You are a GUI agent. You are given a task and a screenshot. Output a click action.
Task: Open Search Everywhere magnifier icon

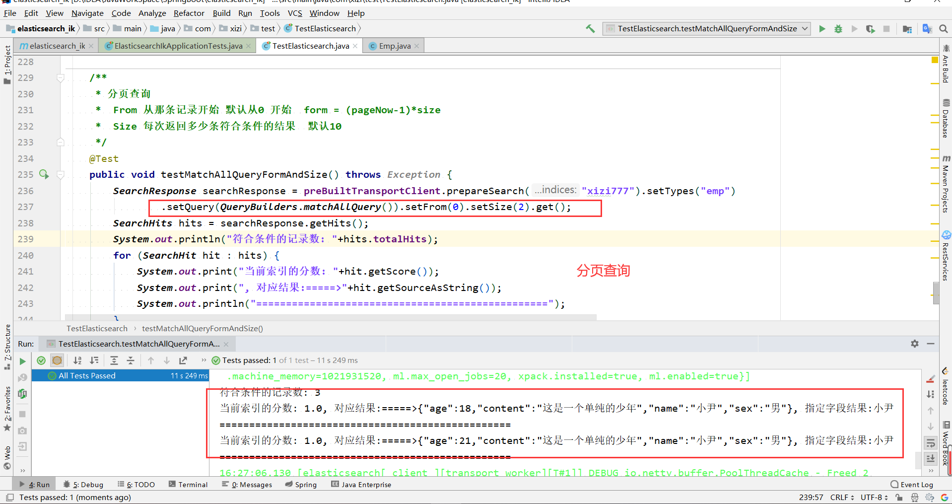[x=944, y=29]
